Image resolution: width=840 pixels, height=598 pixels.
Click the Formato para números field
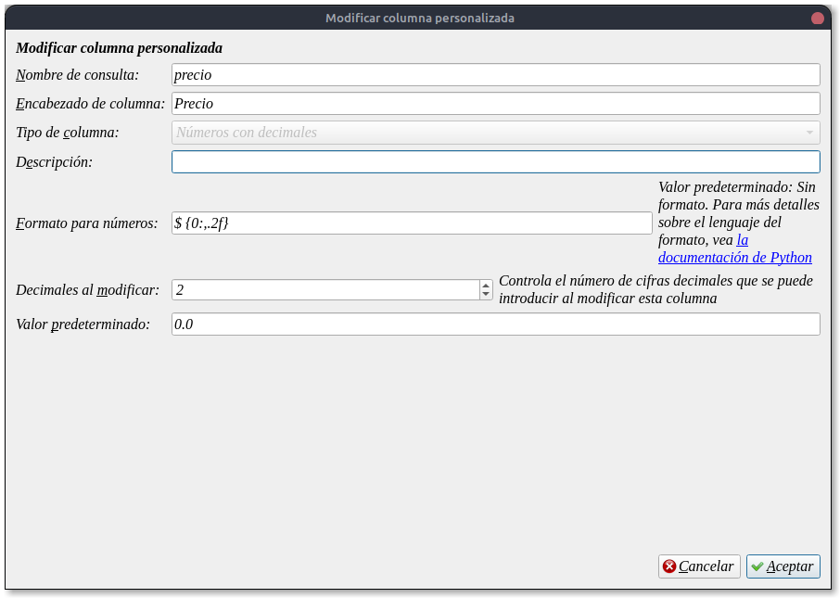[412, 223]
